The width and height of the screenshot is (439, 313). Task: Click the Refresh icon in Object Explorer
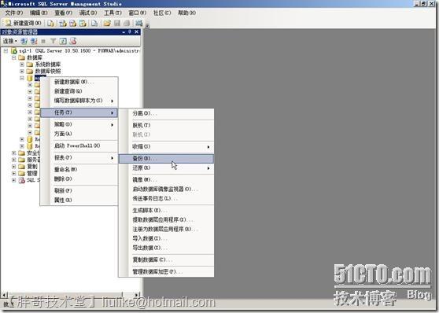(63, 41)
